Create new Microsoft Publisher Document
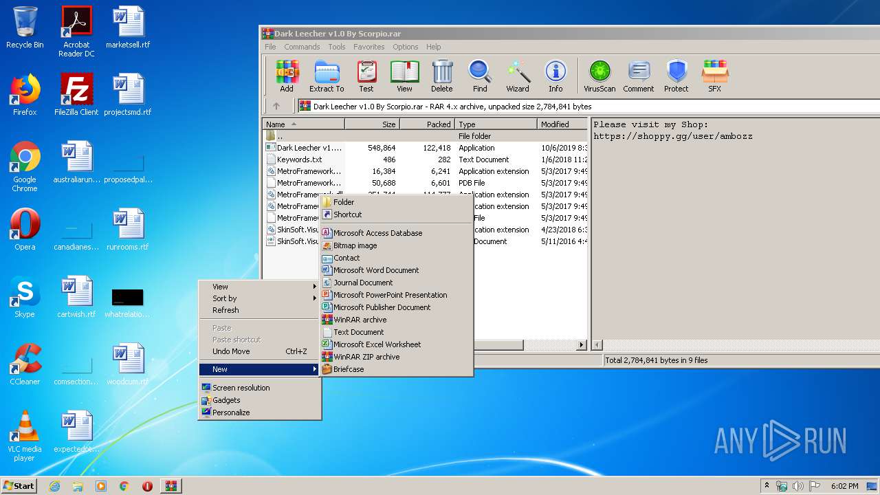The image size is (880, 495). [x=397, y=307]
